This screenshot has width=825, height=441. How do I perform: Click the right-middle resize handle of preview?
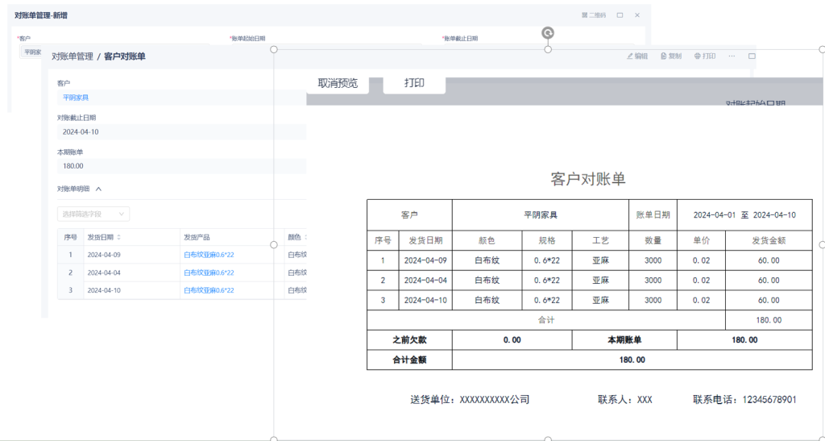tap(821, 244)
